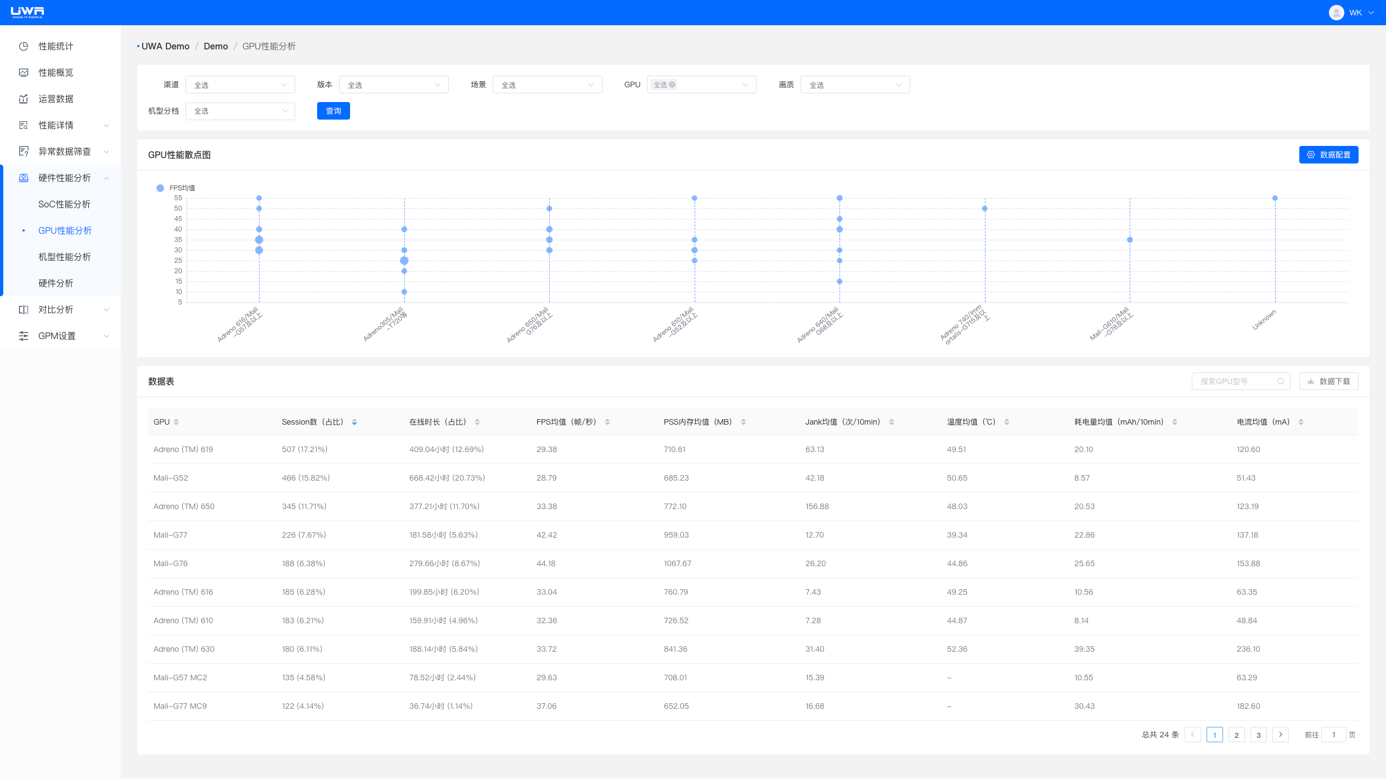The width and height of the screenshot is (1386, 779).
Task: Sort table by Session数 column arrows
Action: tap(354, 422)
